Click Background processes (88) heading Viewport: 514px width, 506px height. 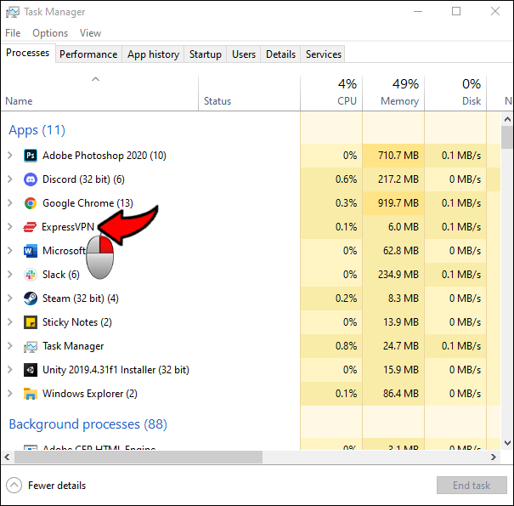coord(88,424)
